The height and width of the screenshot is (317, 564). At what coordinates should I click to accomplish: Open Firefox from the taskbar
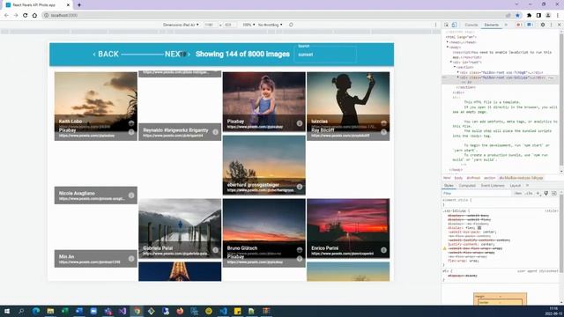pos(180,311)
